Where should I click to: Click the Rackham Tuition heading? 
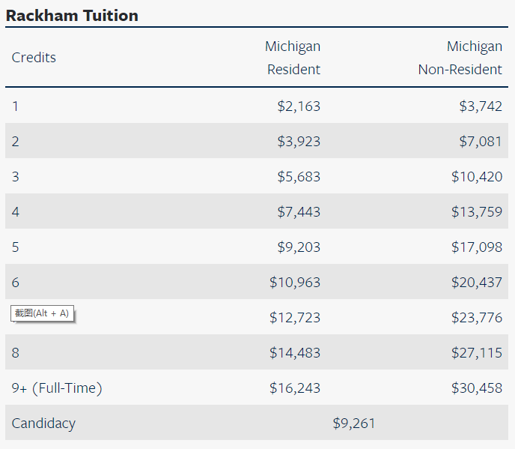click(x=72, y=16)
